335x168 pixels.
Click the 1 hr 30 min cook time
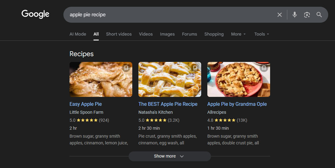(x=218, y=128)
